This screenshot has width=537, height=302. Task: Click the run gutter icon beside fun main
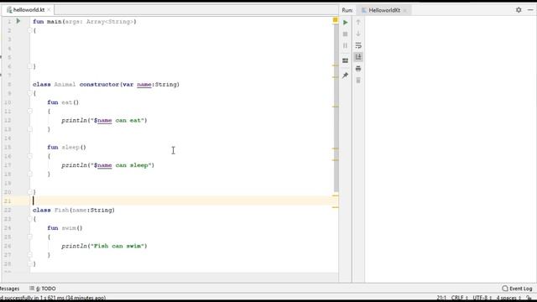[x=18, y=21]
